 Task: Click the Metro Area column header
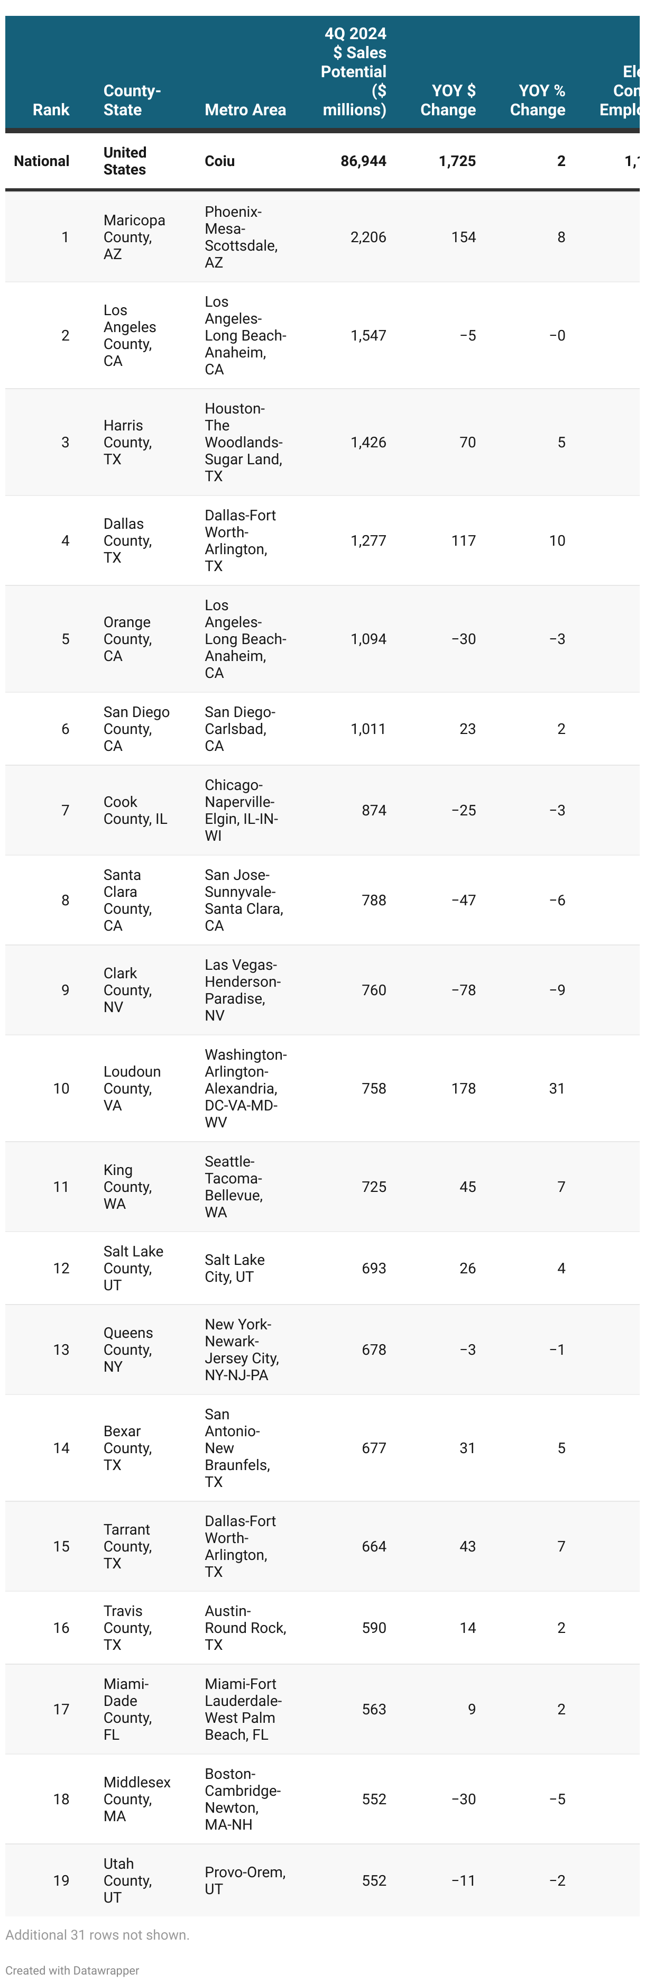pos(245,109)
